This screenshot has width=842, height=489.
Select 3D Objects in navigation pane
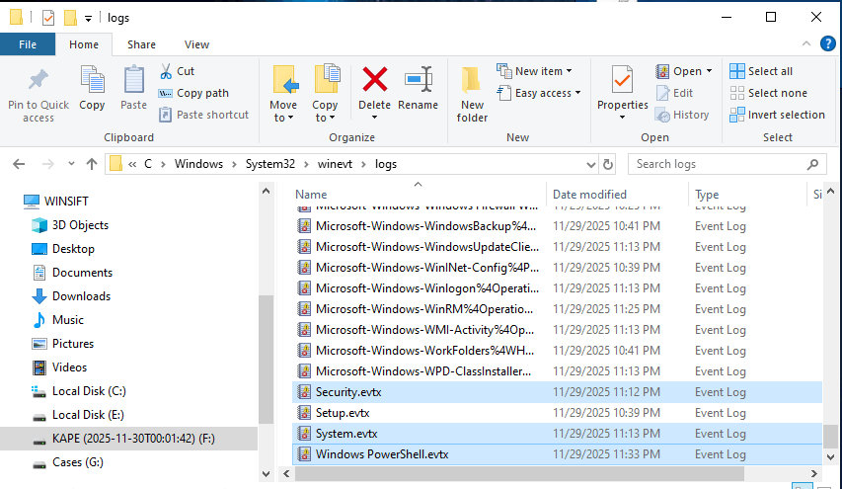click(x=70, y=225)
